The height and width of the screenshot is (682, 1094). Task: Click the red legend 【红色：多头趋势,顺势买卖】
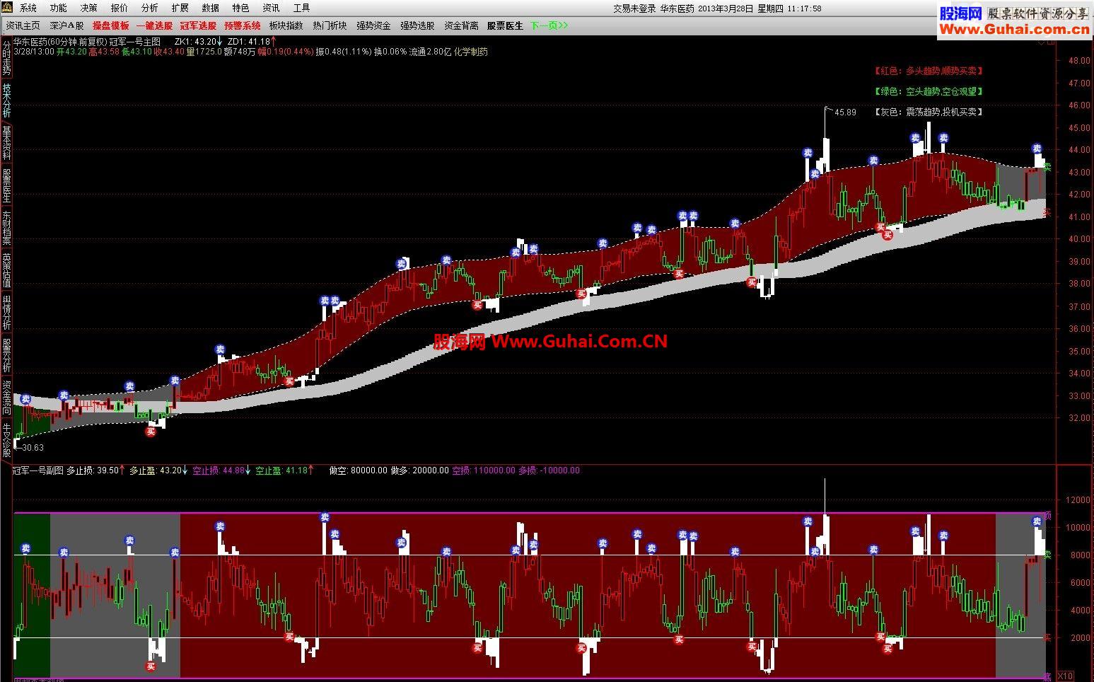929,71
